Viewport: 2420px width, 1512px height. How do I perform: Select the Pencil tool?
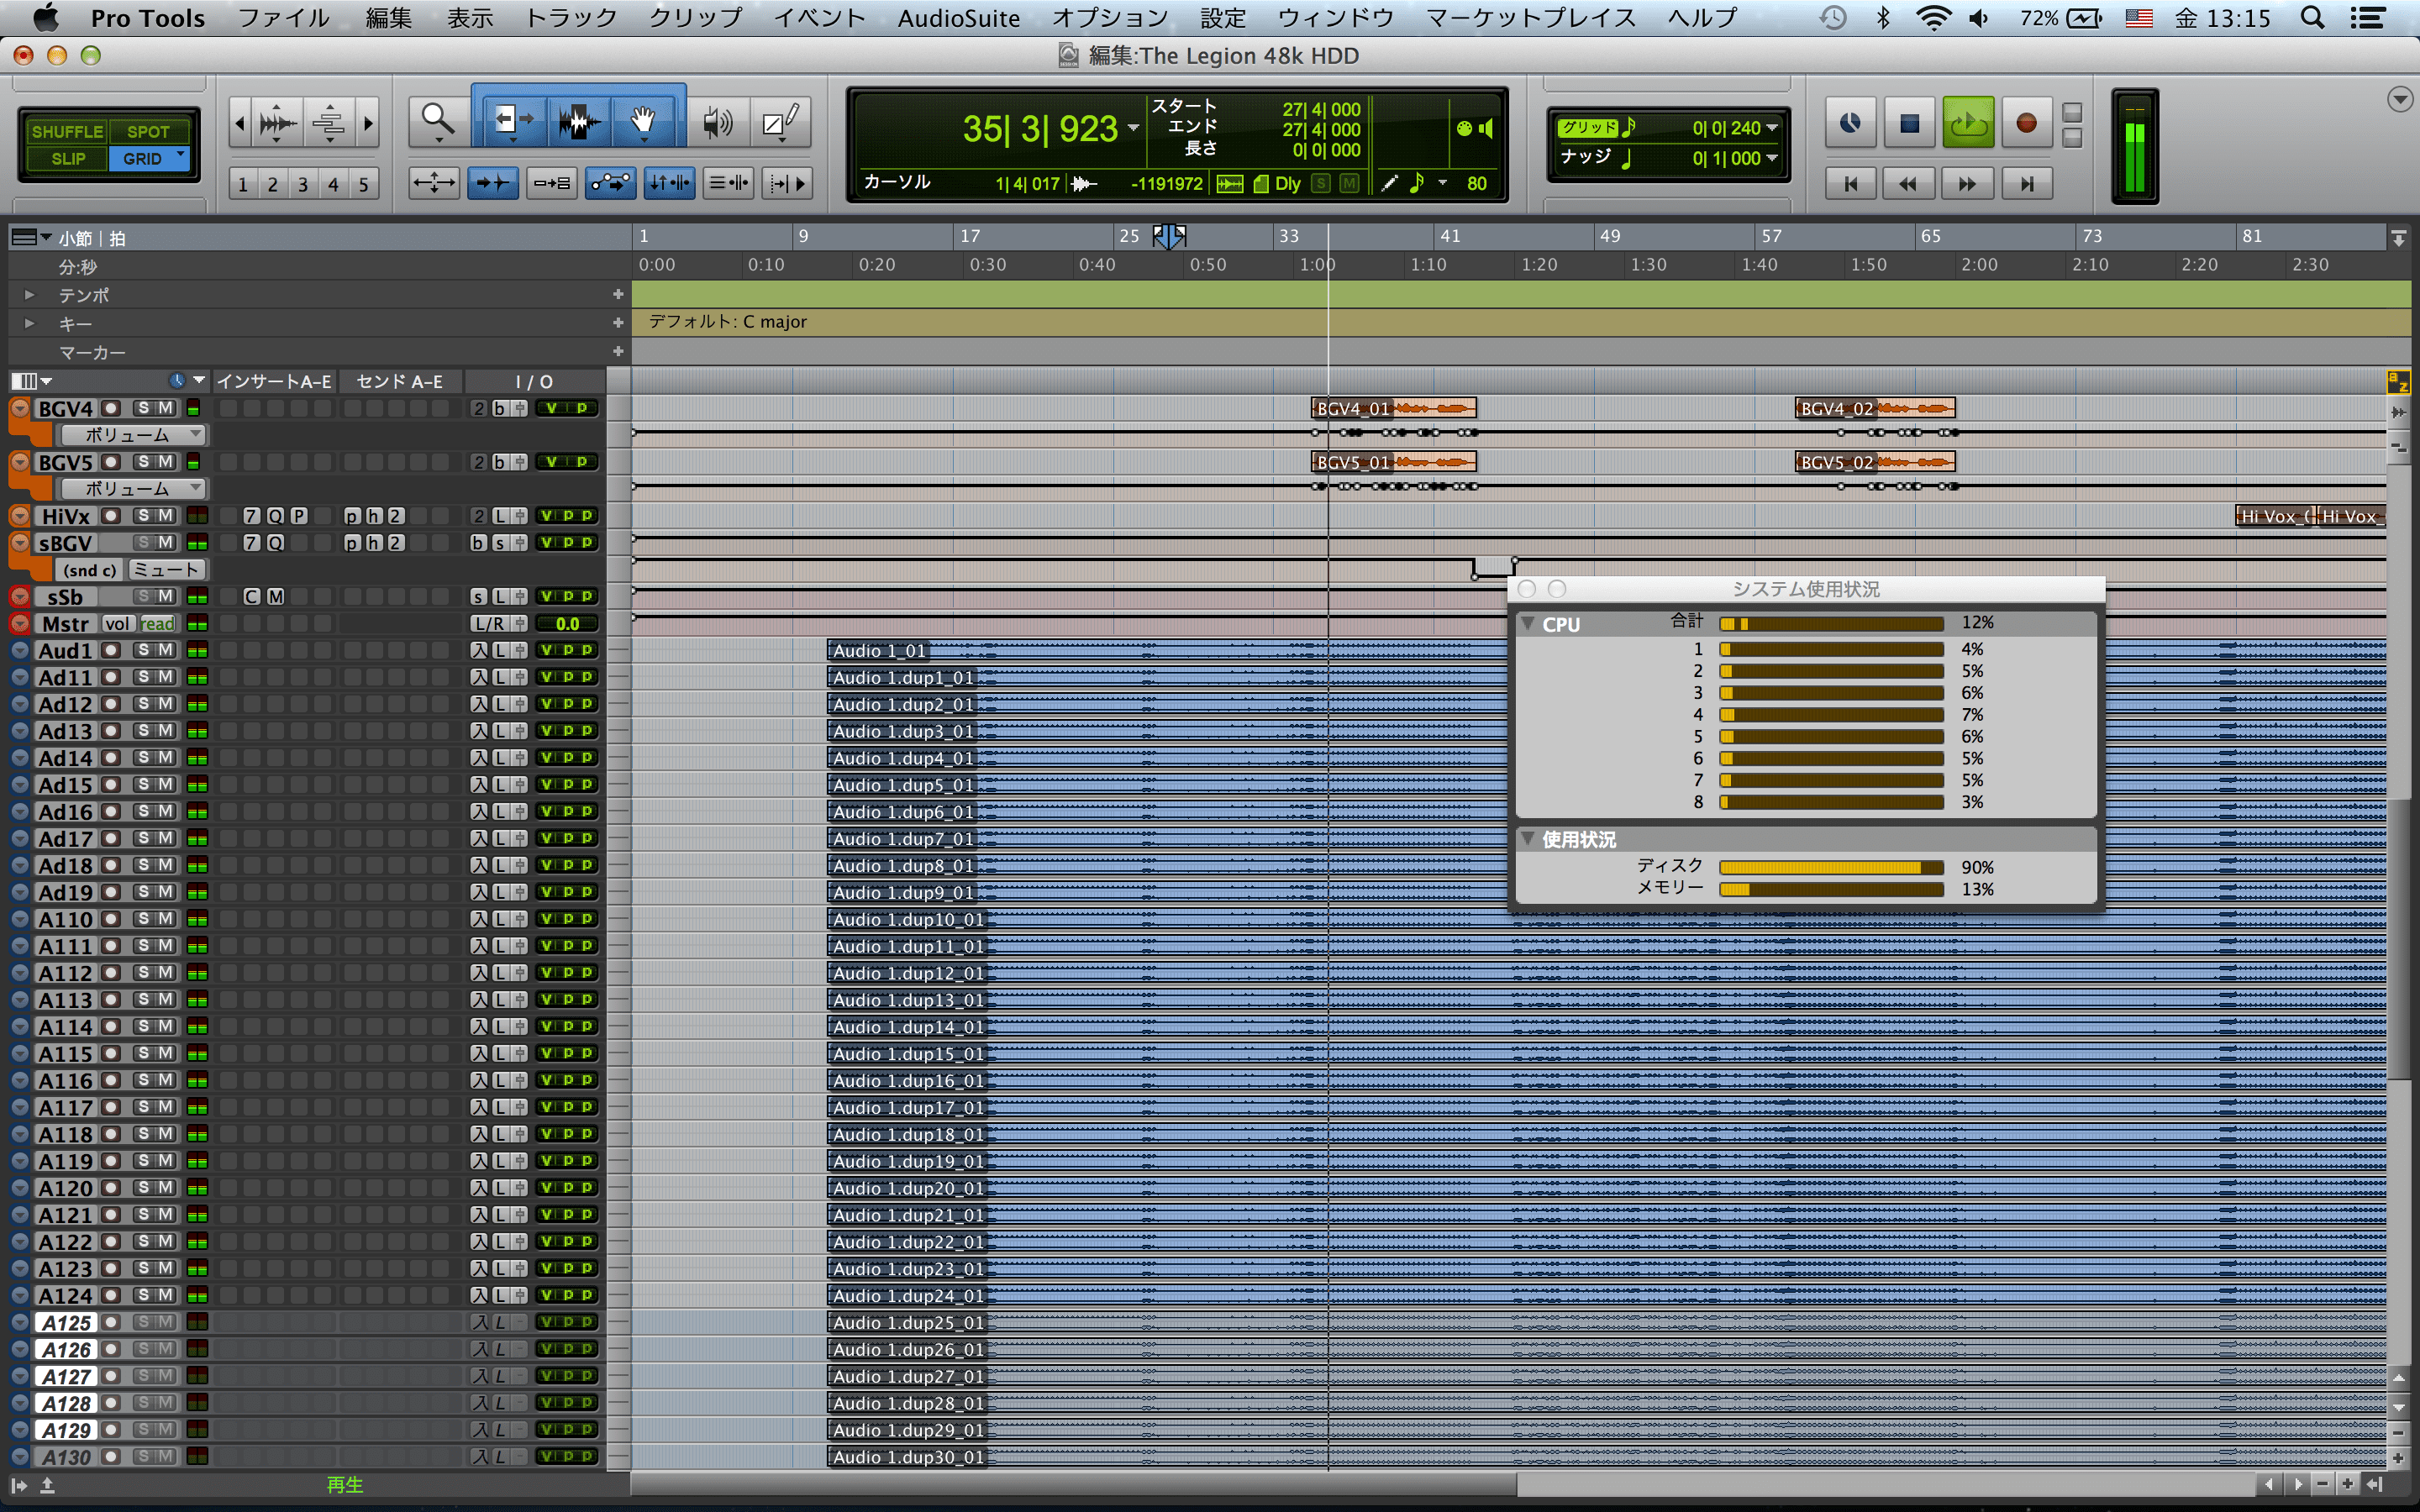tap(780, 122)
